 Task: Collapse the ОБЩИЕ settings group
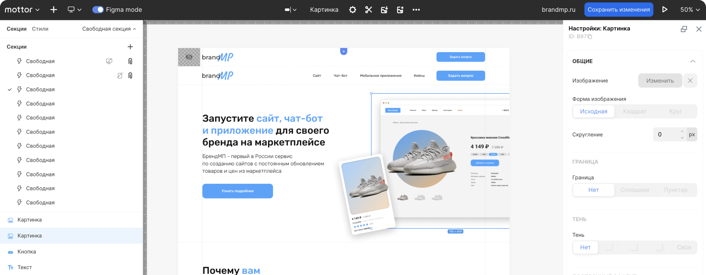point(693,61)
